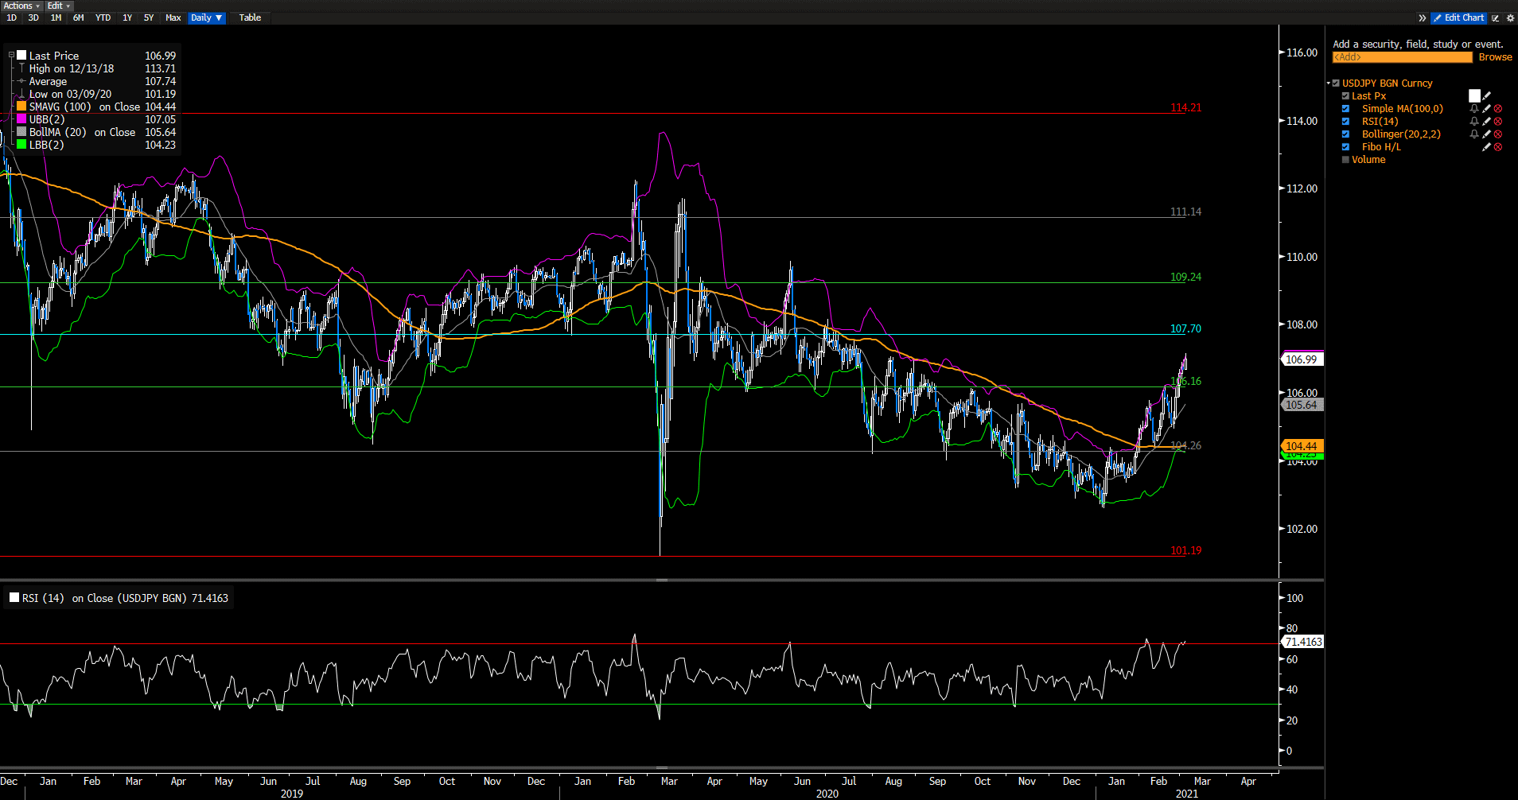Remove RSI(14) study
Screen dimensions: 1518x800
click(x=1497, y=121)
